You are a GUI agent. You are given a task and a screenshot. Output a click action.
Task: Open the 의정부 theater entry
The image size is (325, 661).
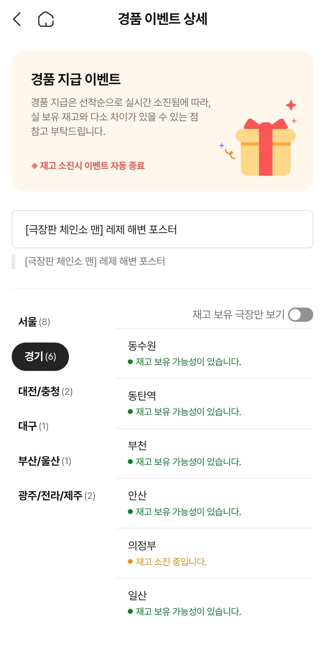tap(214, 553)
